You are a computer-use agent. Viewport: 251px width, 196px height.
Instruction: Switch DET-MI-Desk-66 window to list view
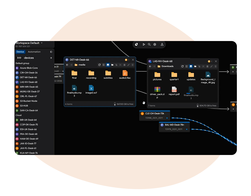(x=104, y=65)
